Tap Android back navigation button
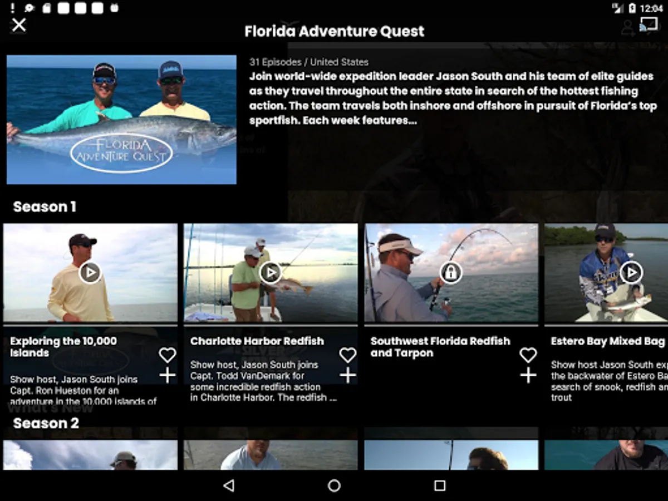 tap(228, 486)
